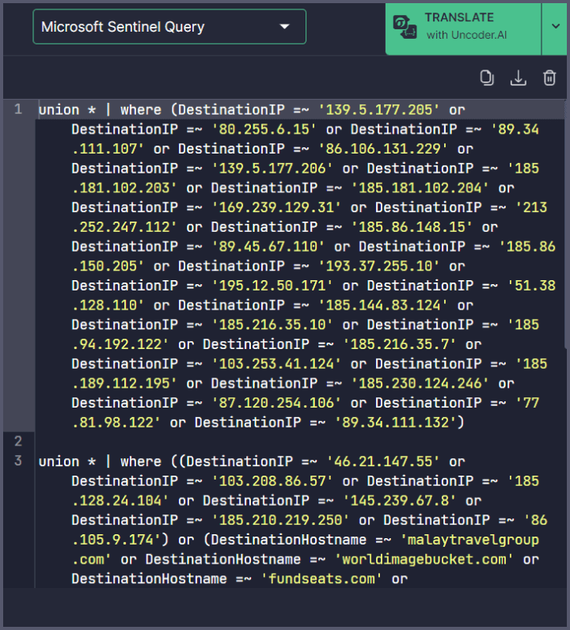Select line number 1 in the gutter
The image size is (570, 630).
[x=17, y=109]
